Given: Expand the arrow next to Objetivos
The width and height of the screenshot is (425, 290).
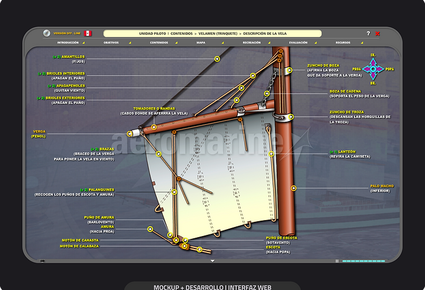Looking at the screenshot, I should 130,43.
